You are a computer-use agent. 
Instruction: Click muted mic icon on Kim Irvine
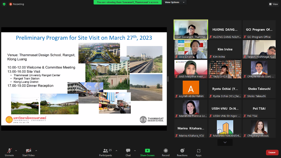coord(211,57)
